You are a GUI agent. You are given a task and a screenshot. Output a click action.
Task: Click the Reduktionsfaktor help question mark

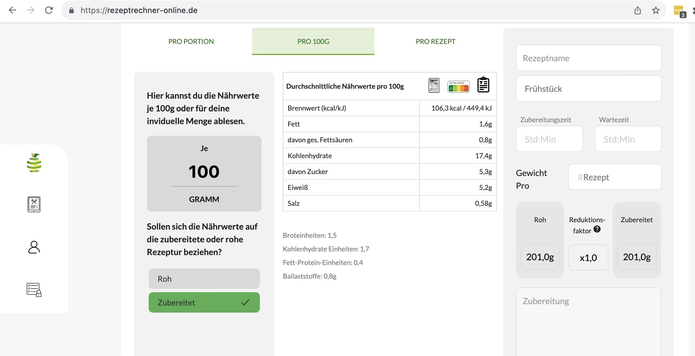pos(597,229)
